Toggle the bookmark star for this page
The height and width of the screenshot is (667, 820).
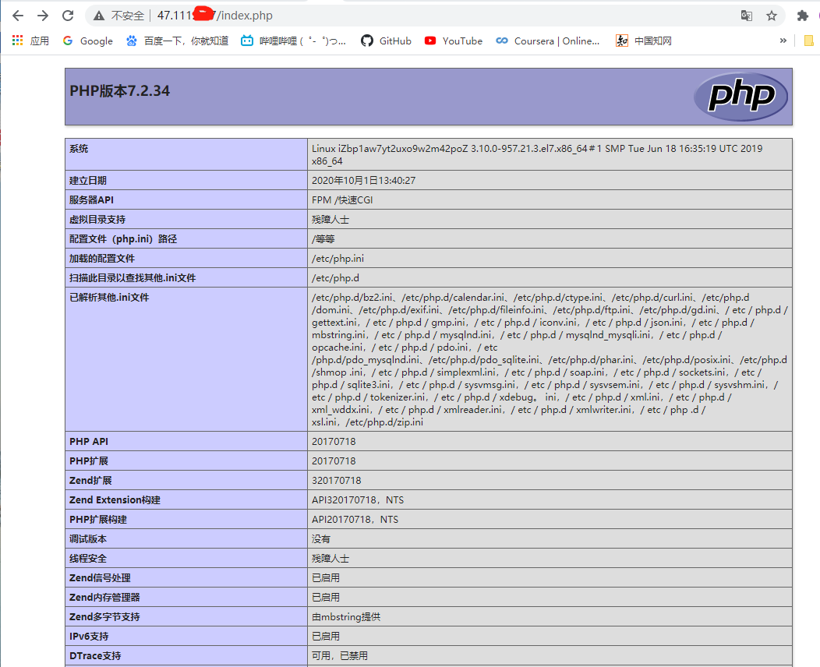coord(770,15)
